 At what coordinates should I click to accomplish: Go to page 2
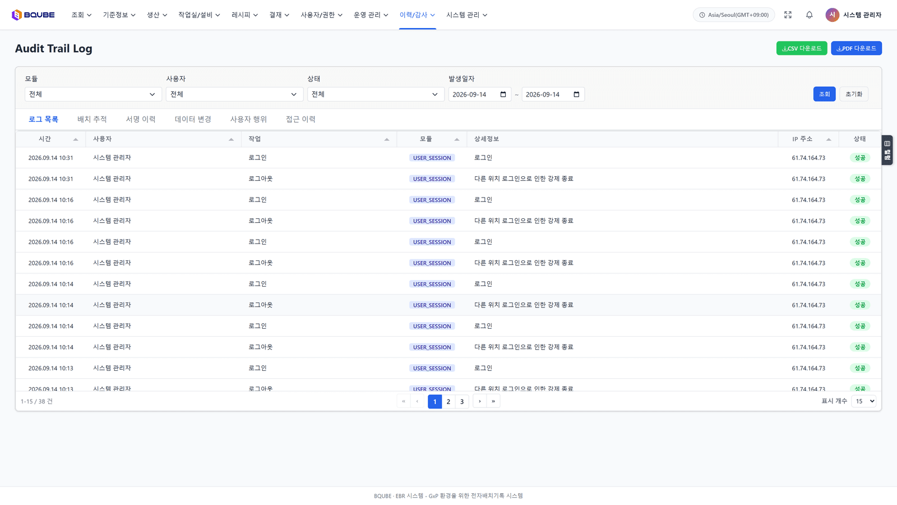point(449,401)
